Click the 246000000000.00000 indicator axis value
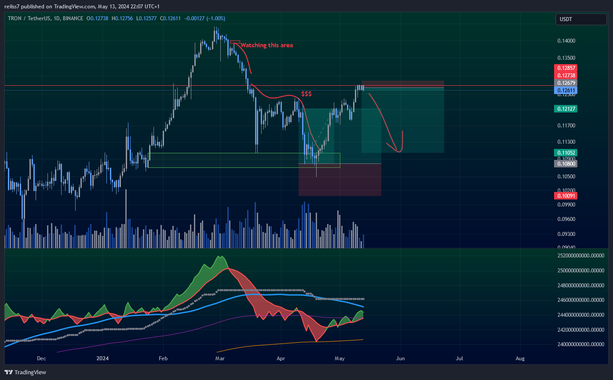The image size is (613, 380). pyautogui.click(x=580, y=300)
